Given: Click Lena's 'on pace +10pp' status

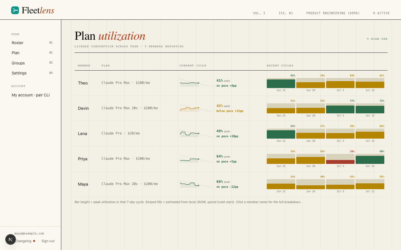Looking at the screenshot, I should point(227,136).
